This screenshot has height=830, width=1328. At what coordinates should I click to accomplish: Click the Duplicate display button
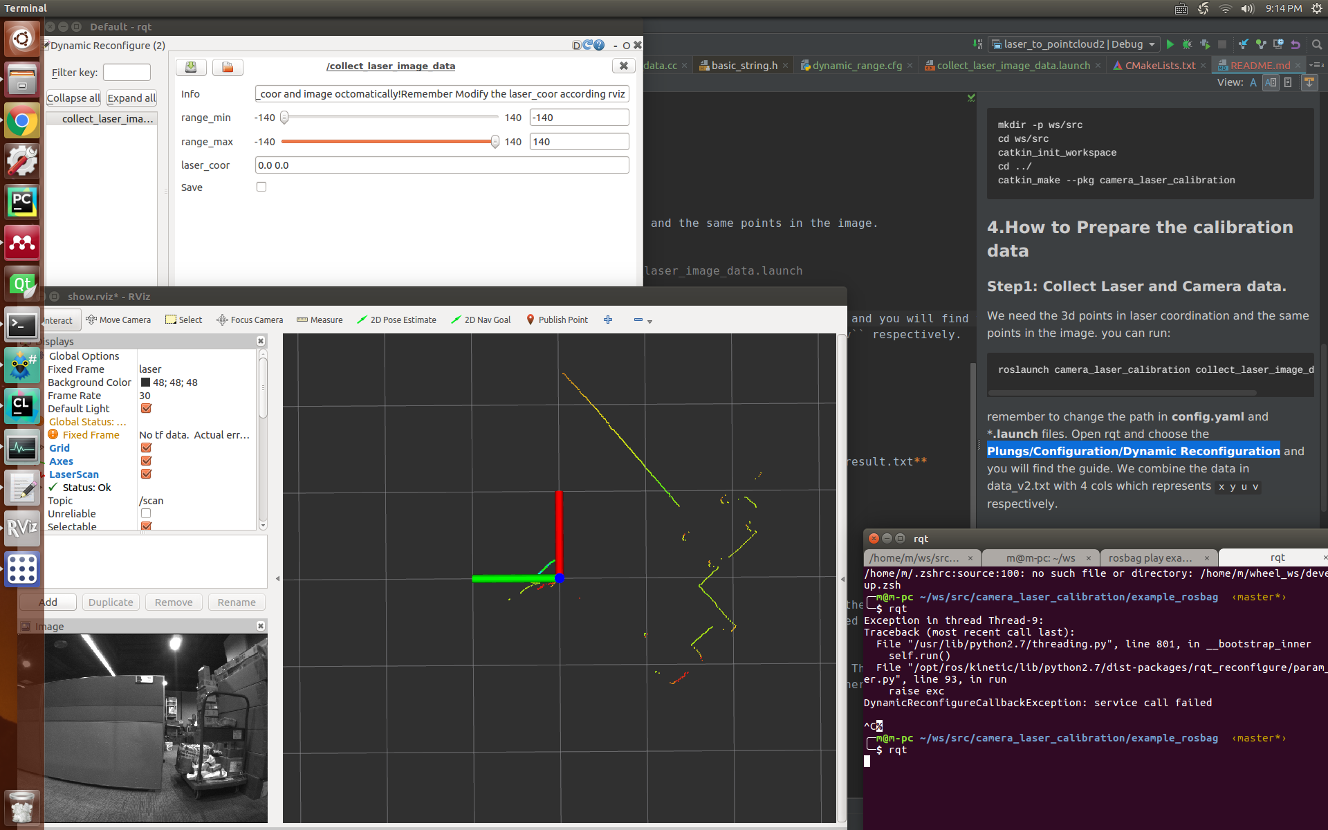111,602
